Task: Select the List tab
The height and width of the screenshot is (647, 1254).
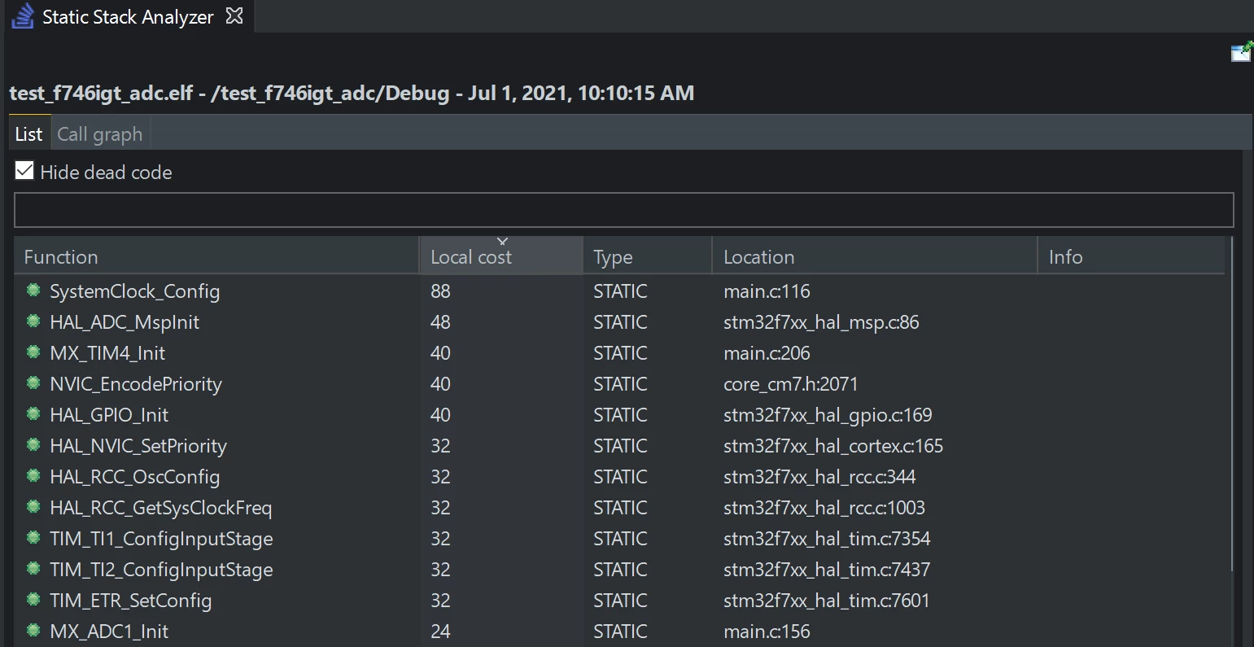Action: [28, 134]
